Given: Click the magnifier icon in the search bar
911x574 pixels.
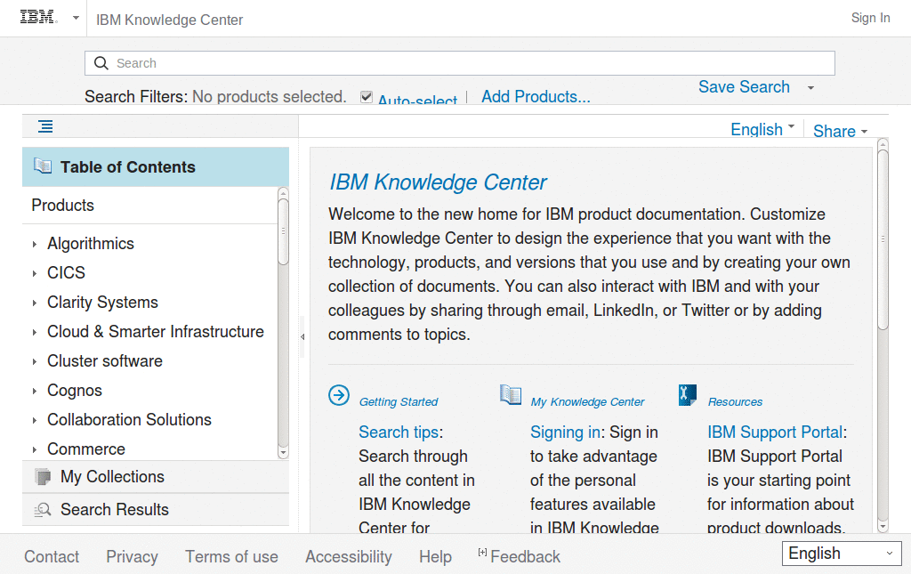Looking at the screenshot, I should pyautogui.click(x=101, y=63).
